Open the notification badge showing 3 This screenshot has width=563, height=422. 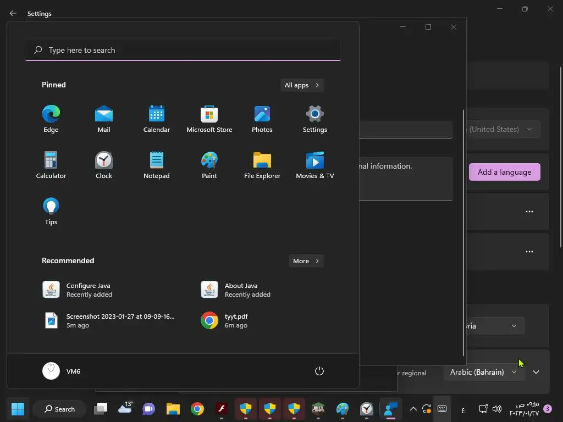pos(548,409)
